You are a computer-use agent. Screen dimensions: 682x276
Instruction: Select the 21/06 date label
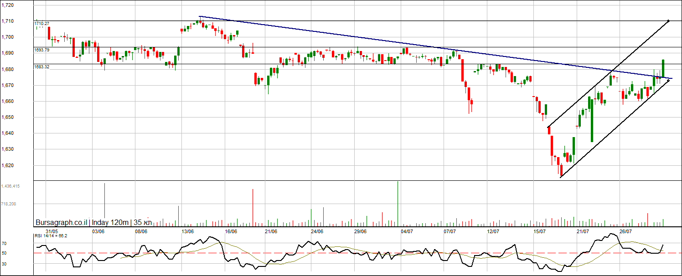(270, 231)
